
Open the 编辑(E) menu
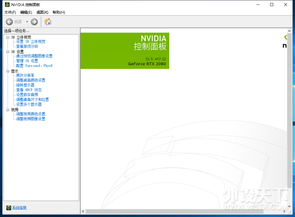pyautogui.click(x=26, y=12)
